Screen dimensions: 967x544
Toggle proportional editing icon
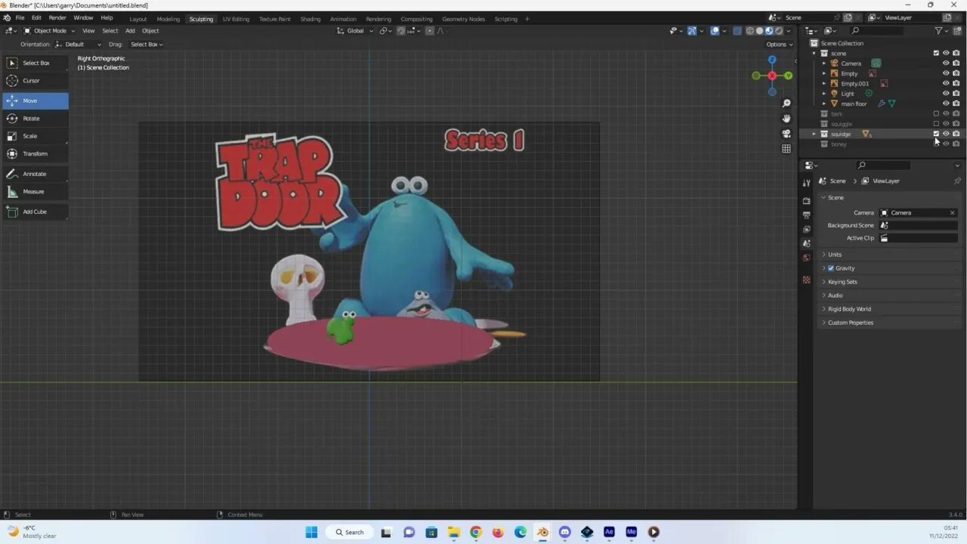tap(430, 31)
